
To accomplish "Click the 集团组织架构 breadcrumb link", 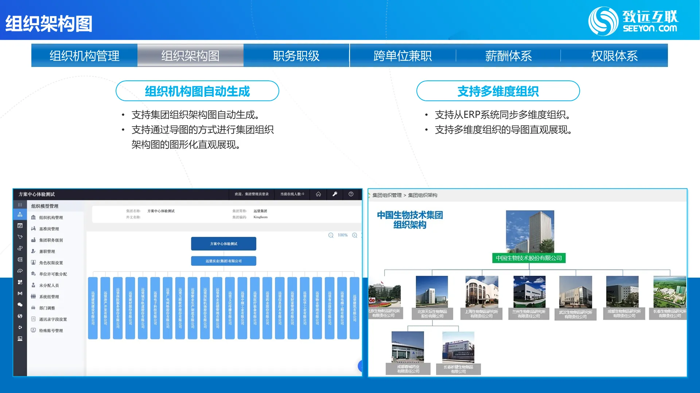I will pyautogui.click(x=423, y=195).
